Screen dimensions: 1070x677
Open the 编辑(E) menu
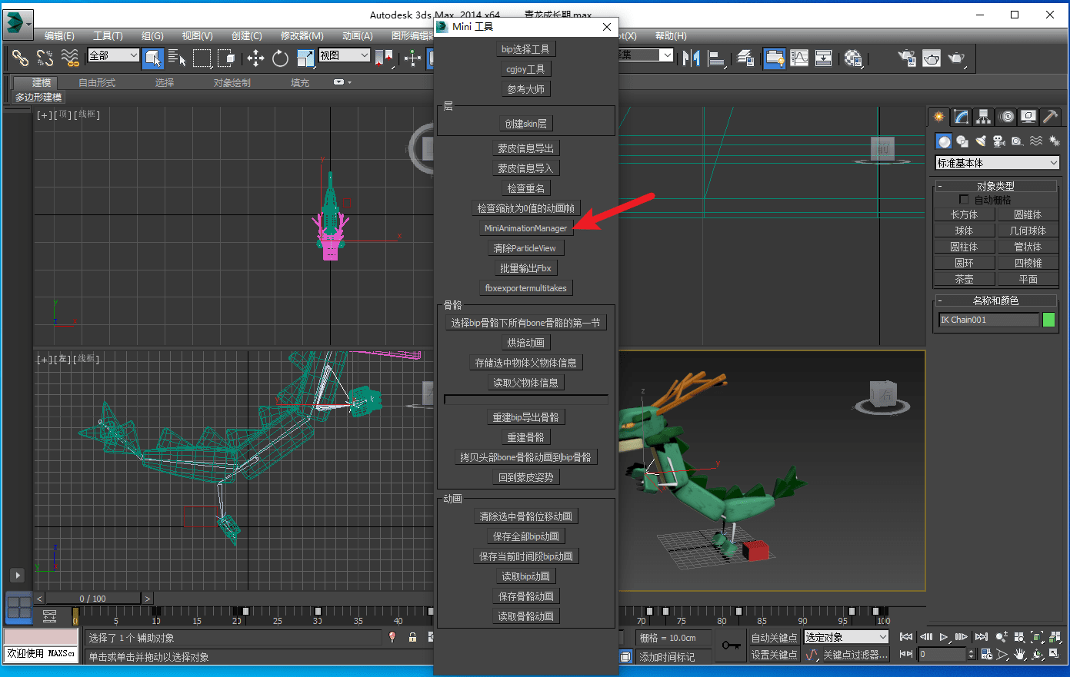(x=59, y=36)
